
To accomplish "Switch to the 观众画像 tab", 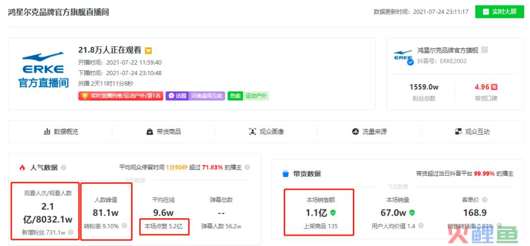I will click(x=266, y=132).
